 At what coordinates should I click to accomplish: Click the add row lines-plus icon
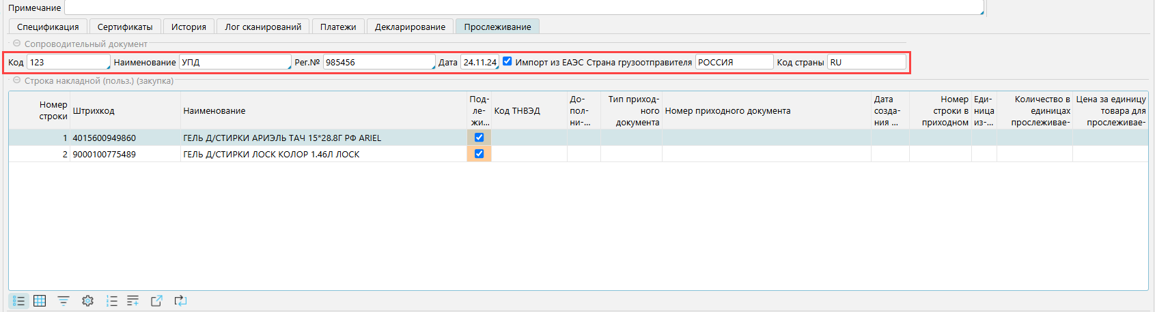click(133, 300)
